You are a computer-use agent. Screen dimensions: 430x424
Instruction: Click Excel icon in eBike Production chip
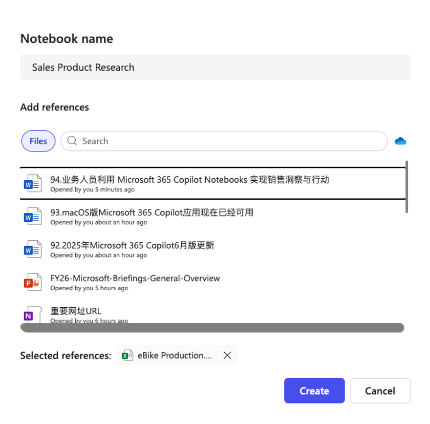coord(128,356)
